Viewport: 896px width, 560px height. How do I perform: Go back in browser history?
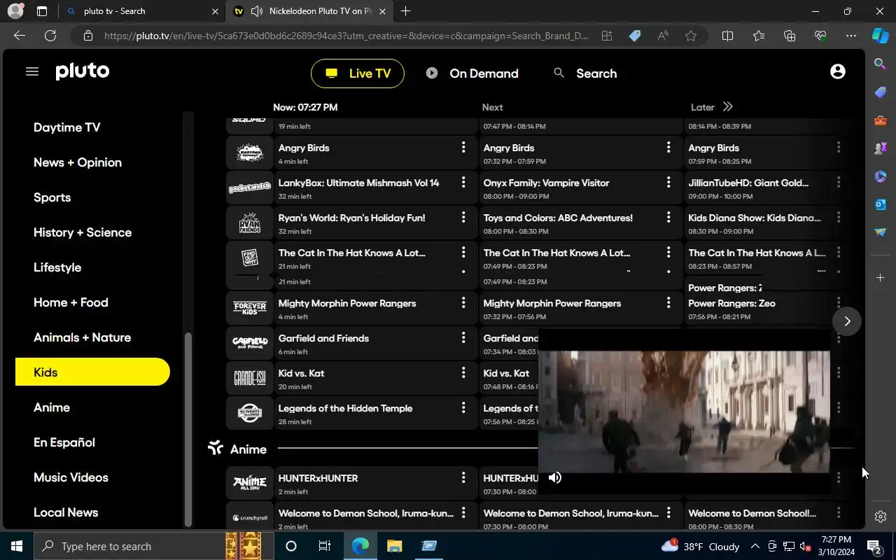[x=20, y=36]
